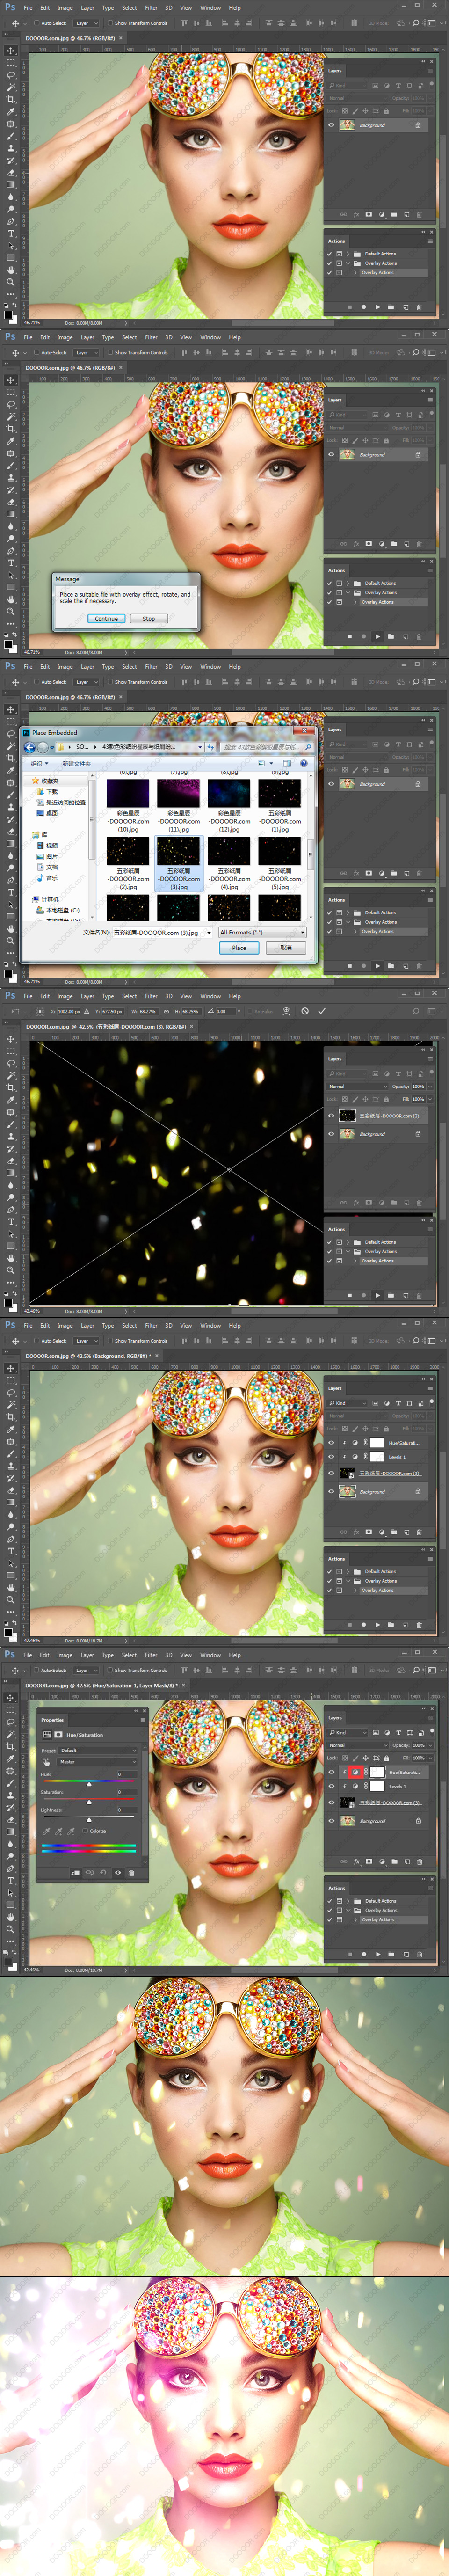Image resolution: width=449 pixels, height=2576 pixels.
Task: Enable the Colorize checkbox
Action: coord(86,1831)
